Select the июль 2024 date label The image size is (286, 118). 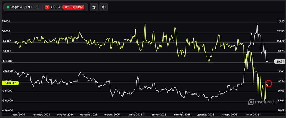18,115
